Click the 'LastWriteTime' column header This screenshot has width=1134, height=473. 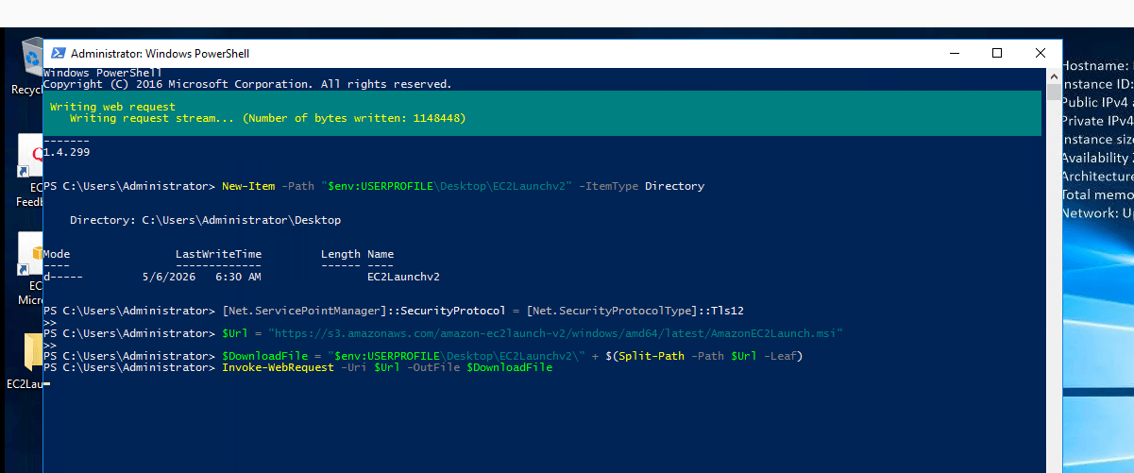tap(218, 254)
